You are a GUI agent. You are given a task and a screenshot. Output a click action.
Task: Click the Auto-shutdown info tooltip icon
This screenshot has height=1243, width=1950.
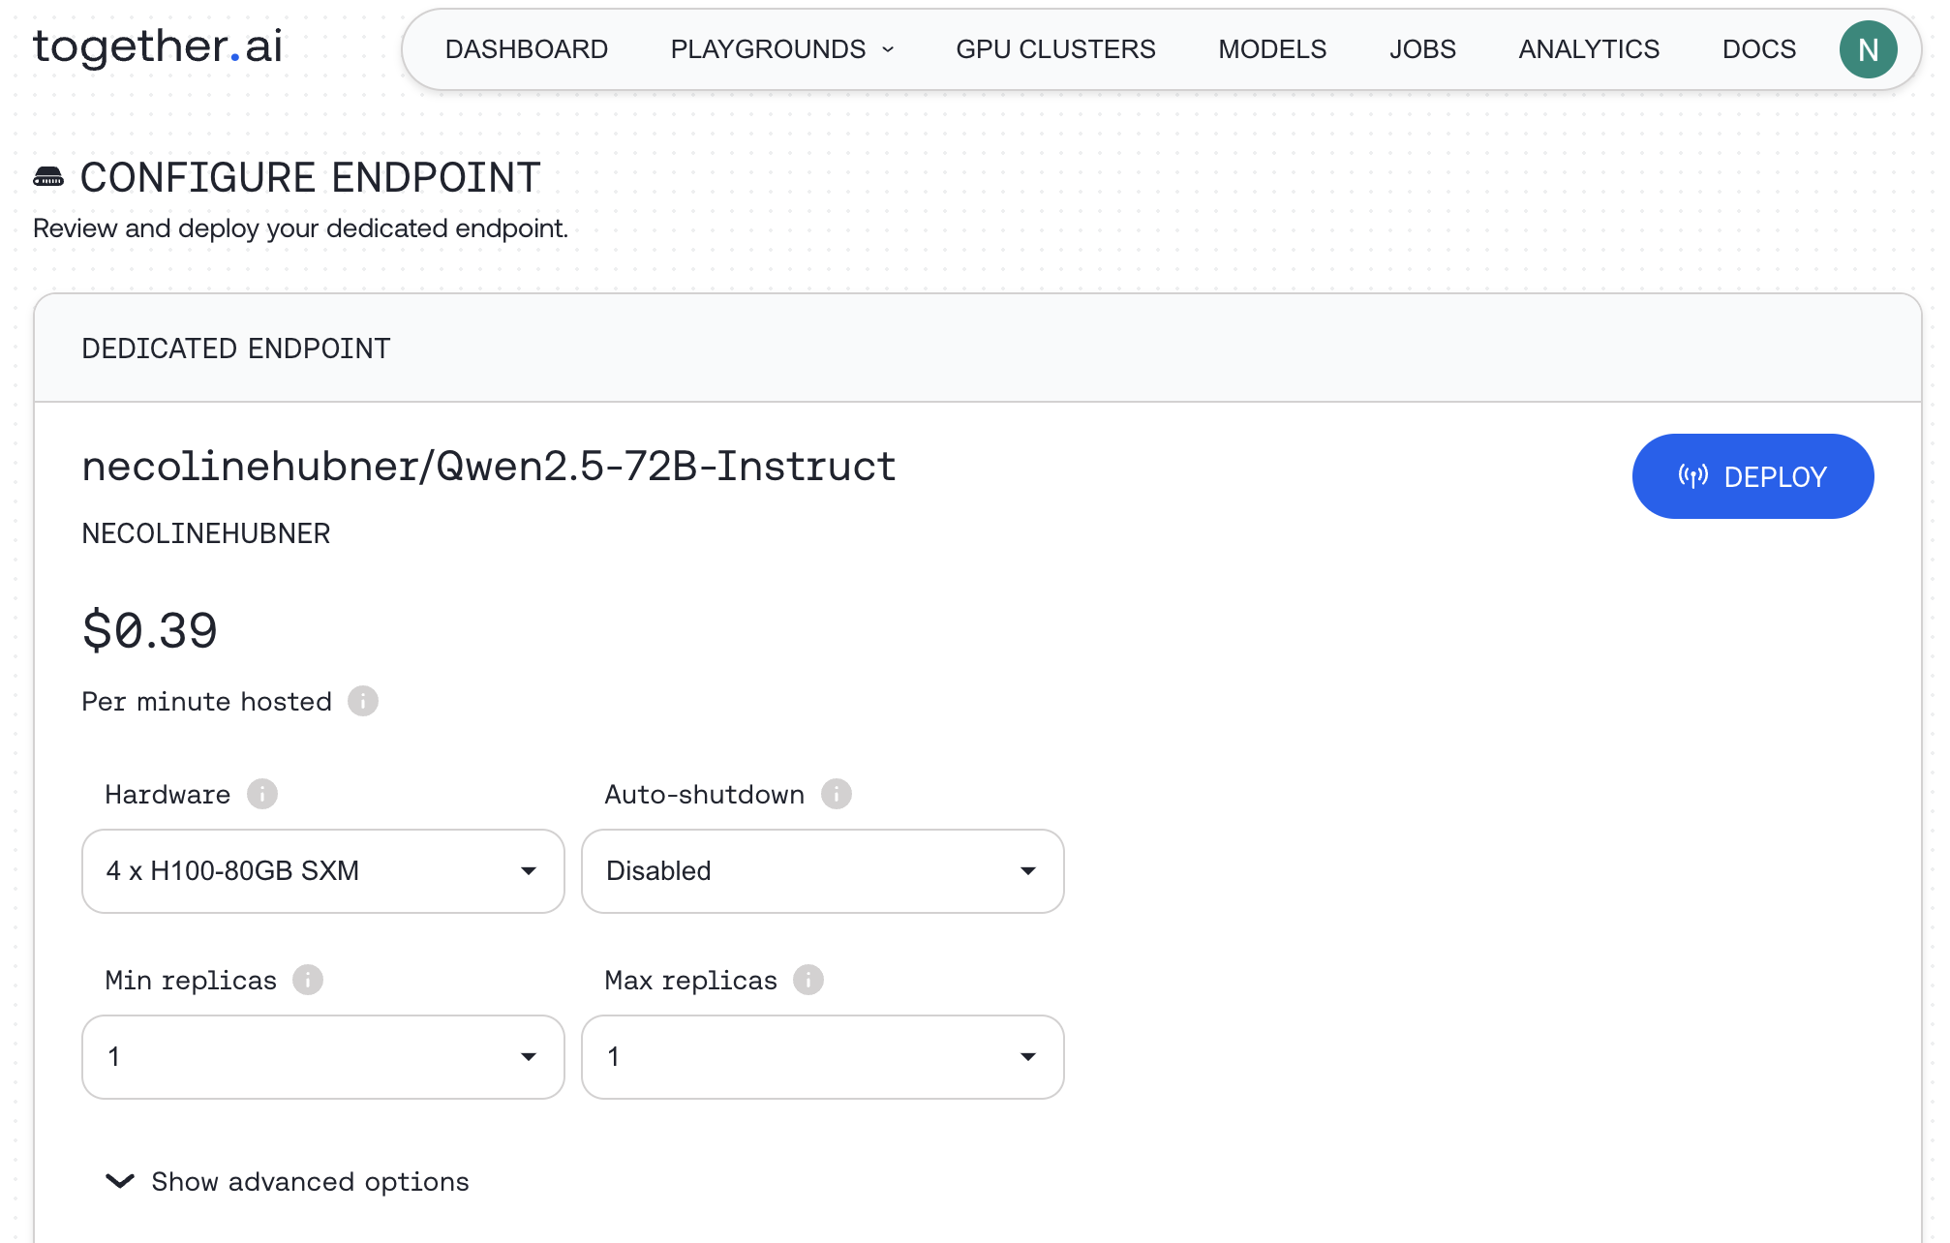coord(838,794)
